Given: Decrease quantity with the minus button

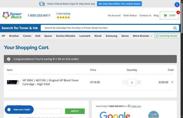Looking at the screenshot, I should click(125, 82).
